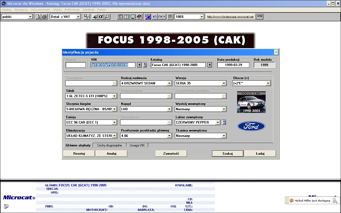Image resolution: width=341 pixels, height=213 pixels.
Task: Click the printer icon in toolbar
Action: 44,17
